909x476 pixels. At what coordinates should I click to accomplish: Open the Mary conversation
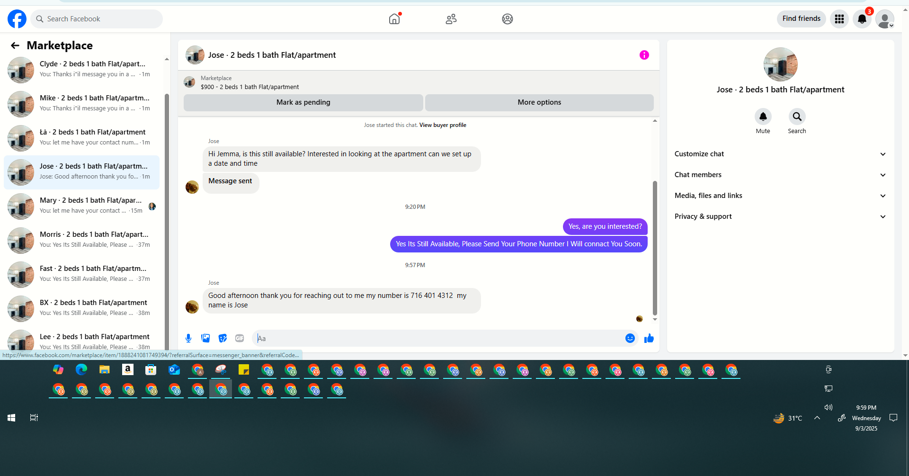pyautogui.click(x=81, y=206)
